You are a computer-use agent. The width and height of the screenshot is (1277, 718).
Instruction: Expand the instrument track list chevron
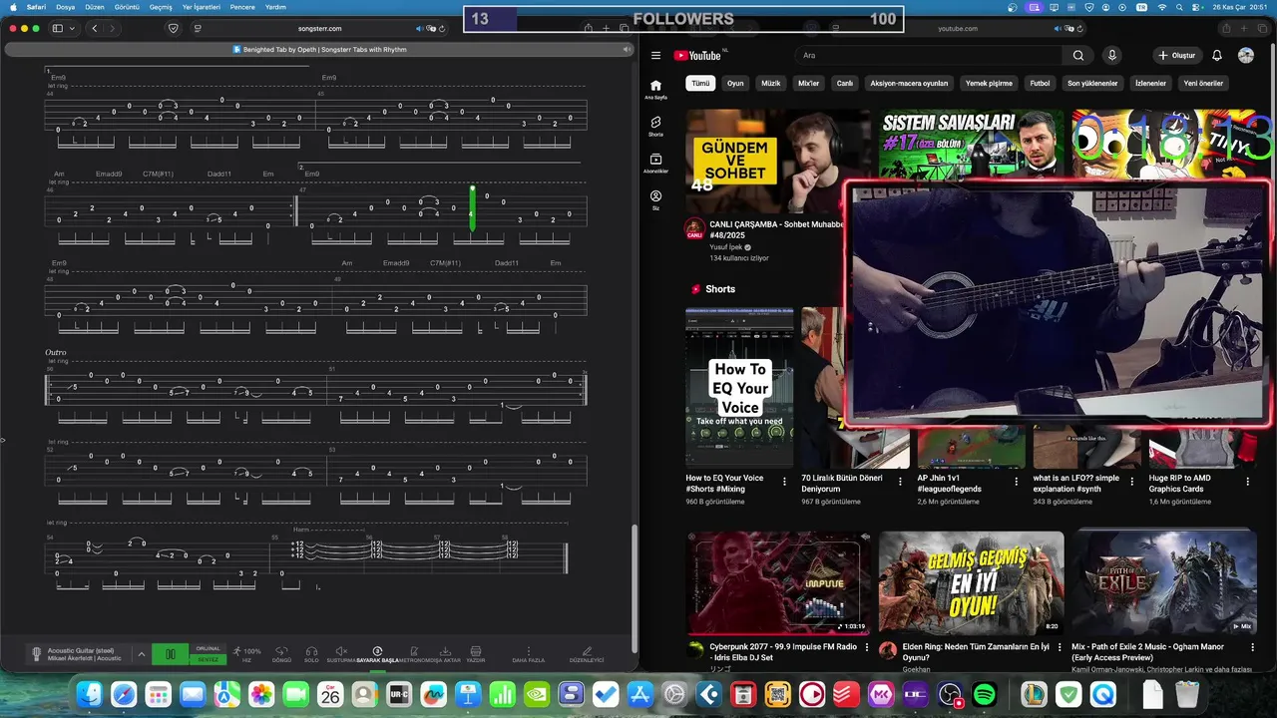141,654
